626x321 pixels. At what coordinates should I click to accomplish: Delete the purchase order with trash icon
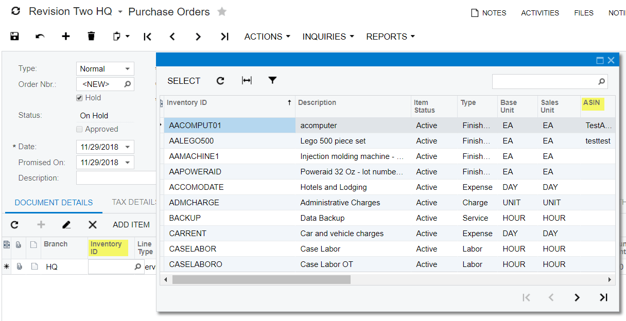pos(92,36)
